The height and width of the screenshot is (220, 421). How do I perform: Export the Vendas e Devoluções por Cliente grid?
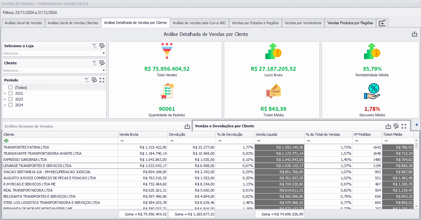click(x=389, y=126)
